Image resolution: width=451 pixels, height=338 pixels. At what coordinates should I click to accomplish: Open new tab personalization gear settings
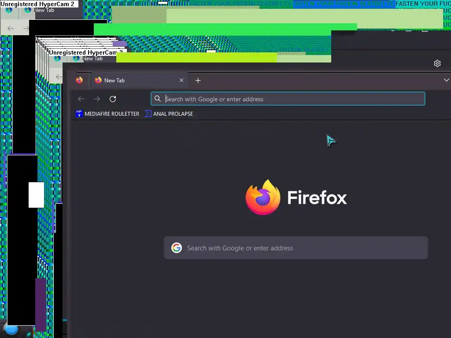click(x=437, y=63)
